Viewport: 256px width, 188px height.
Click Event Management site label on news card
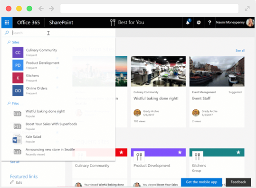coord(204,92)
